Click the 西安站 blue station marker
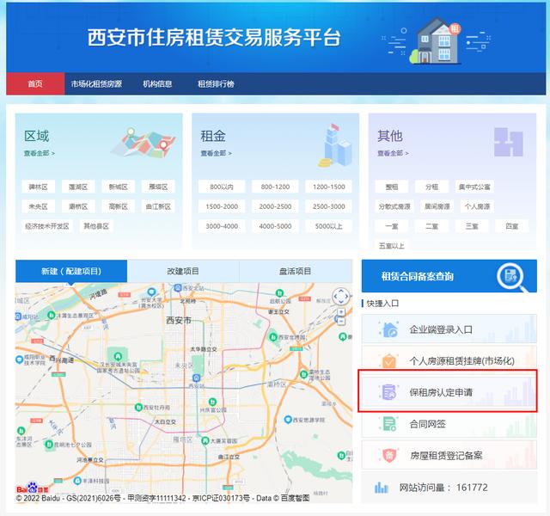Viewport: 550px width, 516px height. (197, 378)
